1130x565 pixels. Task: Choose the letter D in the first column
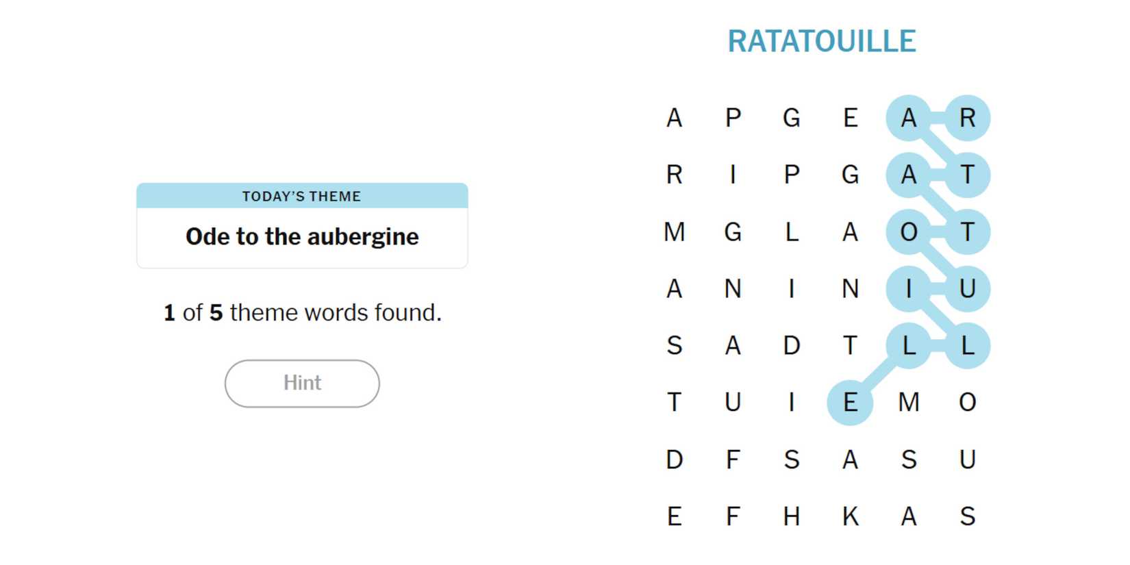click(674, 459)
